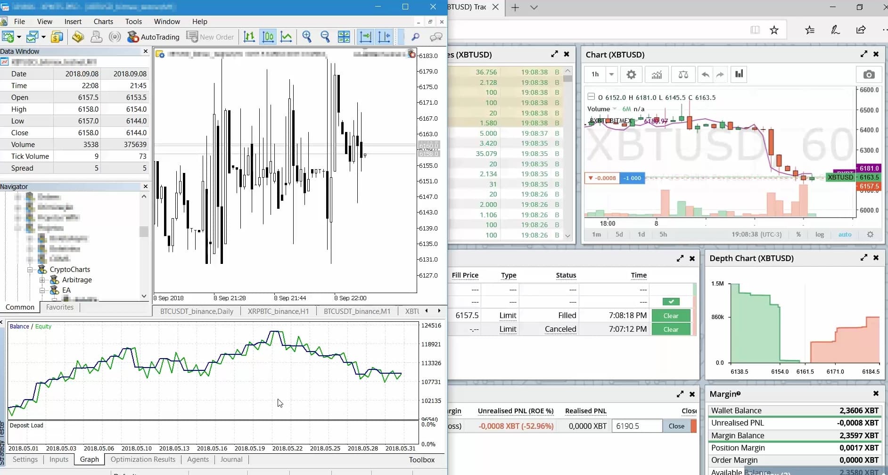Take a chart snapshot with camera icon

(869, 74)
